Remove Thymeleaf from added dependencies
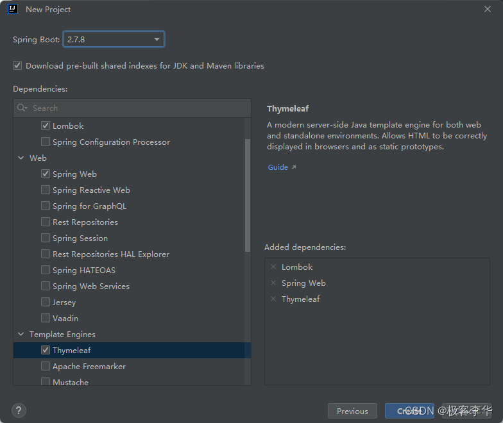 tap(273, 299)
